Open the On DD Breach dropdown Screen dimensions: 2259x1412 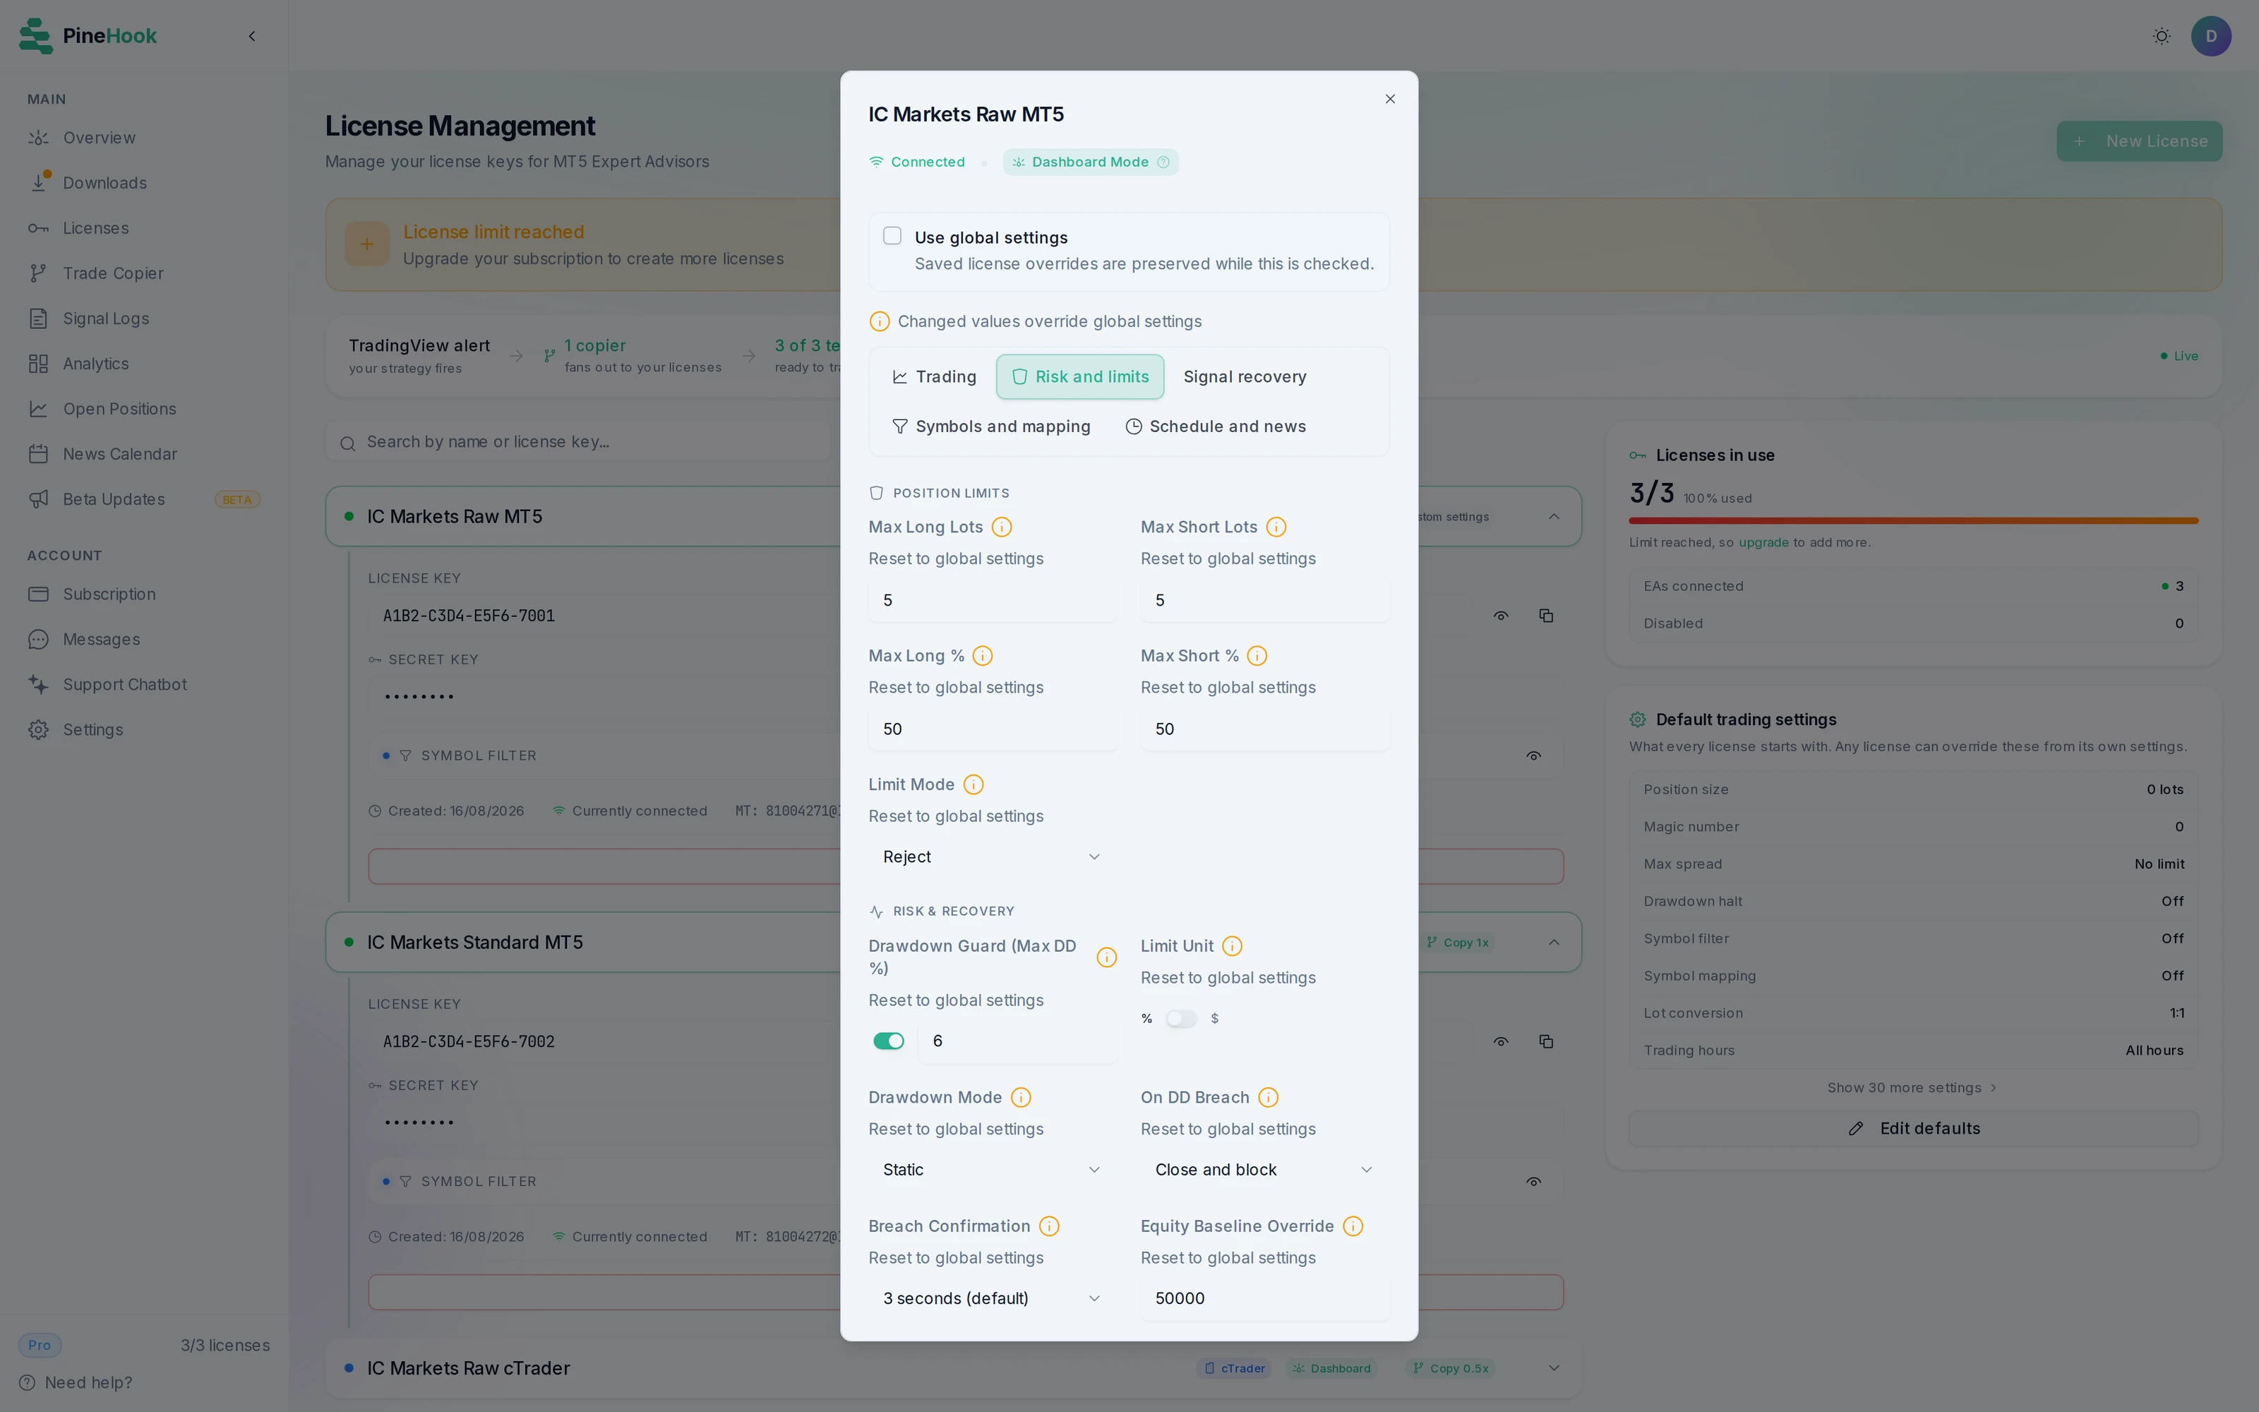[x=1264, y=1170]
